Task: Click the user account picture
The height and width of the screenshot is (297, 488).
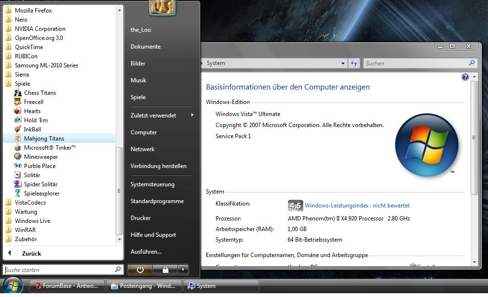Action: (163, 7)
